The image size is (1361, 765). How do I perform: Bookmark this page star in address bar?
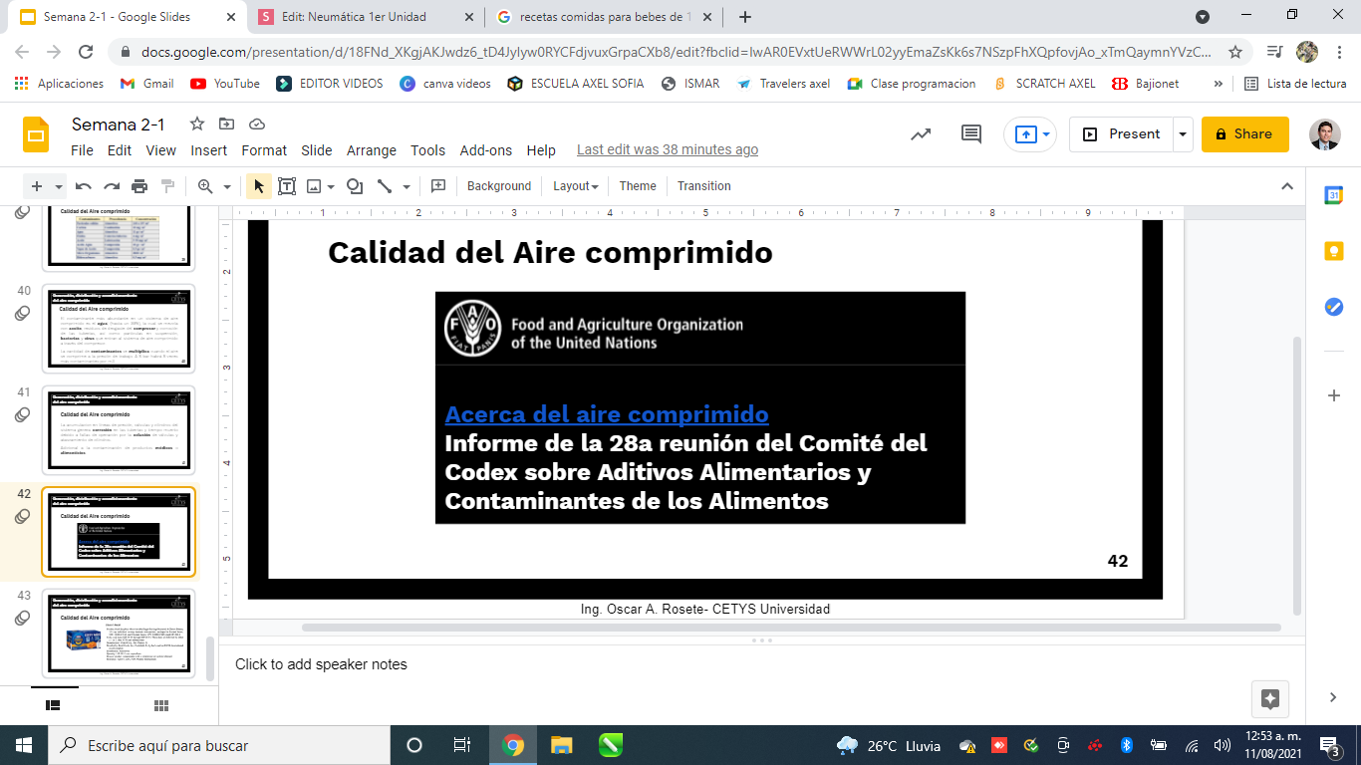coord(1234,52)
